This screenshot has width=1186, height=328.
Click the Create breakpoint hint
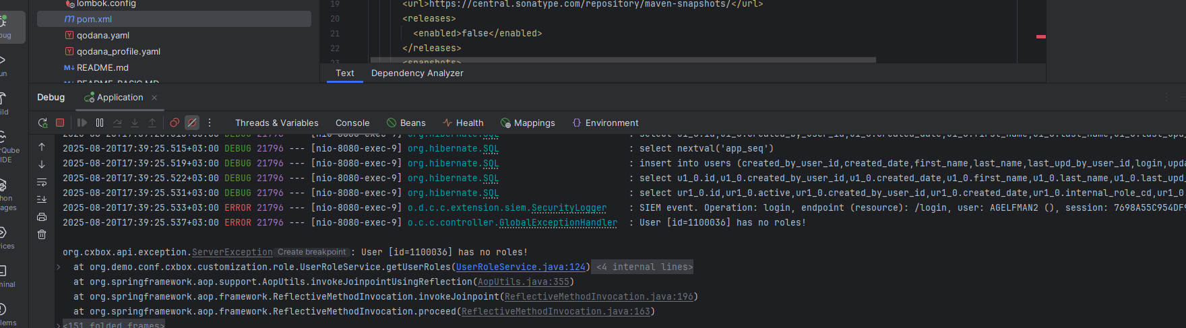tap(311, 253)
